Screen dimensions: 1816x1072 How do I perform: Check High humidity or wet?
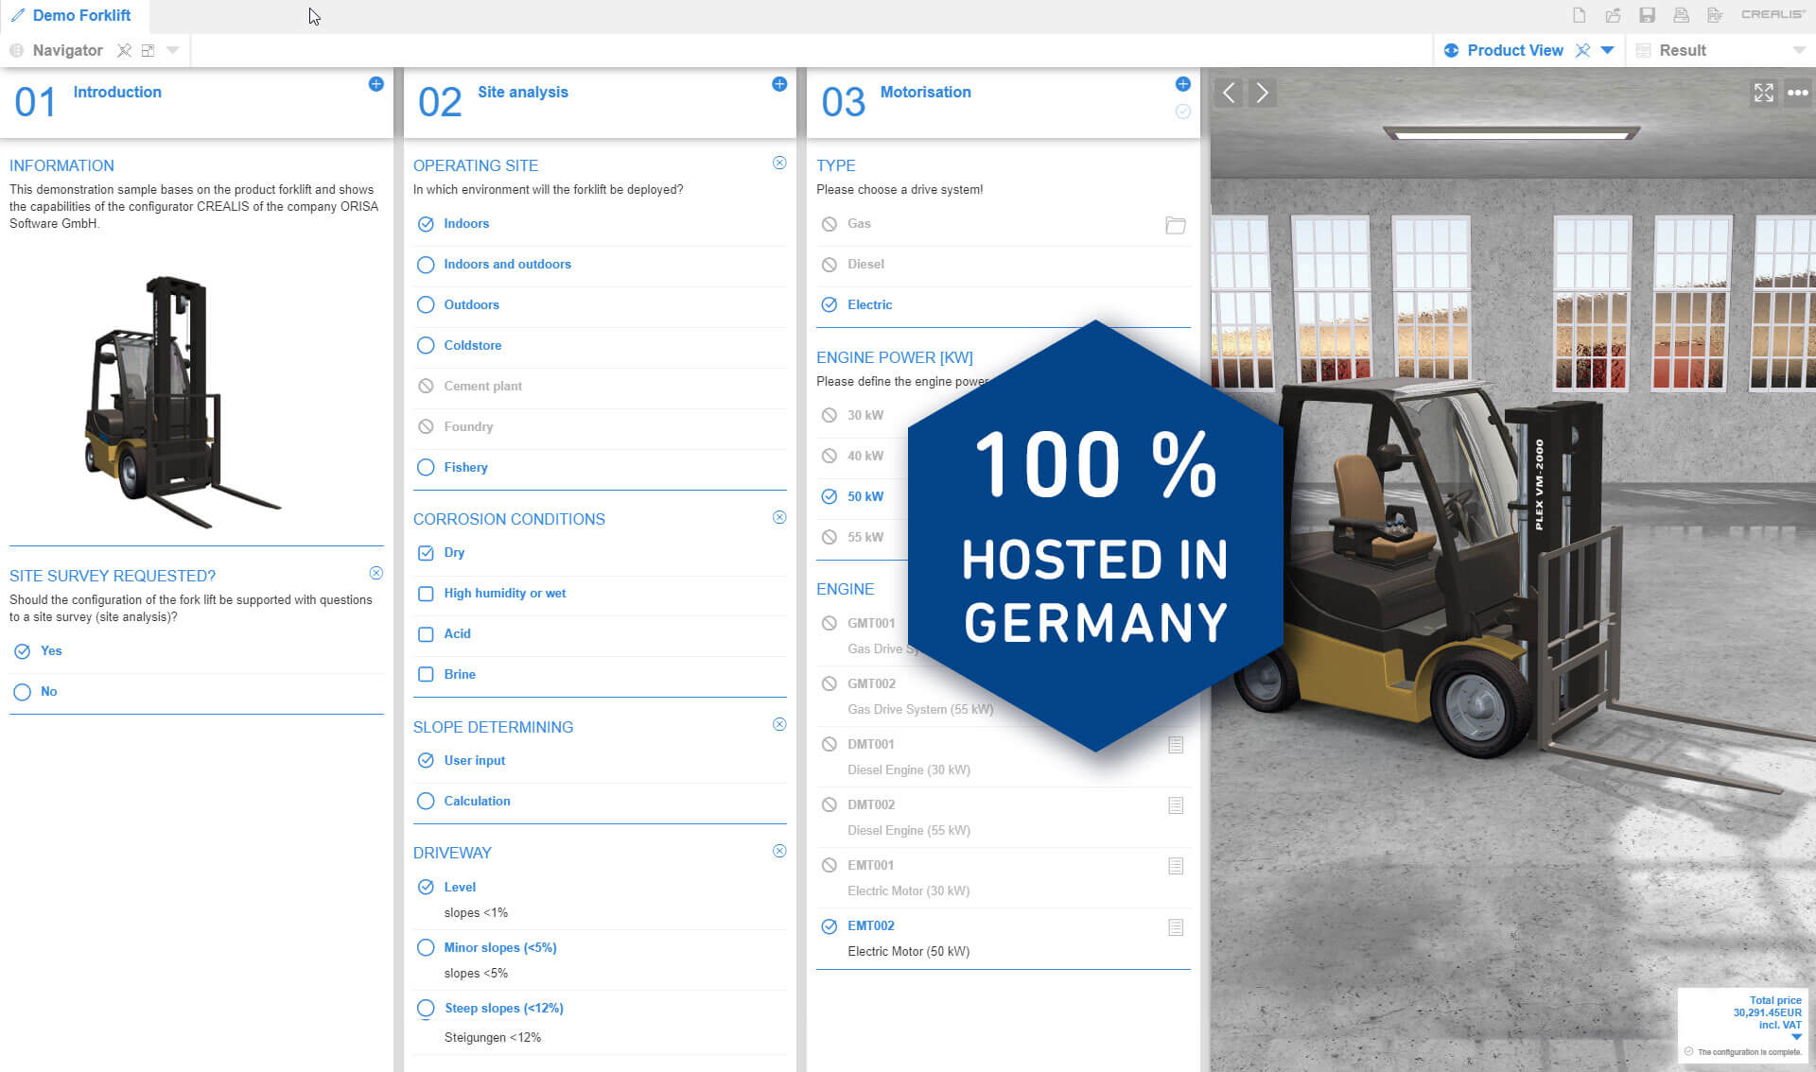[x=600, y=594]
